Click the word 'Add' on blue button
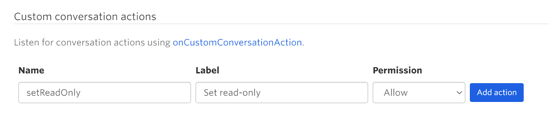552x128 pixels. point(484,93)
